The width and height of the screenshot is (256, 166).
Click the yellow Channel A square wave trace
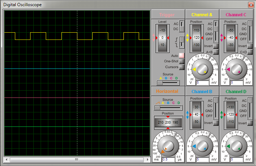[x=77, y=36]
